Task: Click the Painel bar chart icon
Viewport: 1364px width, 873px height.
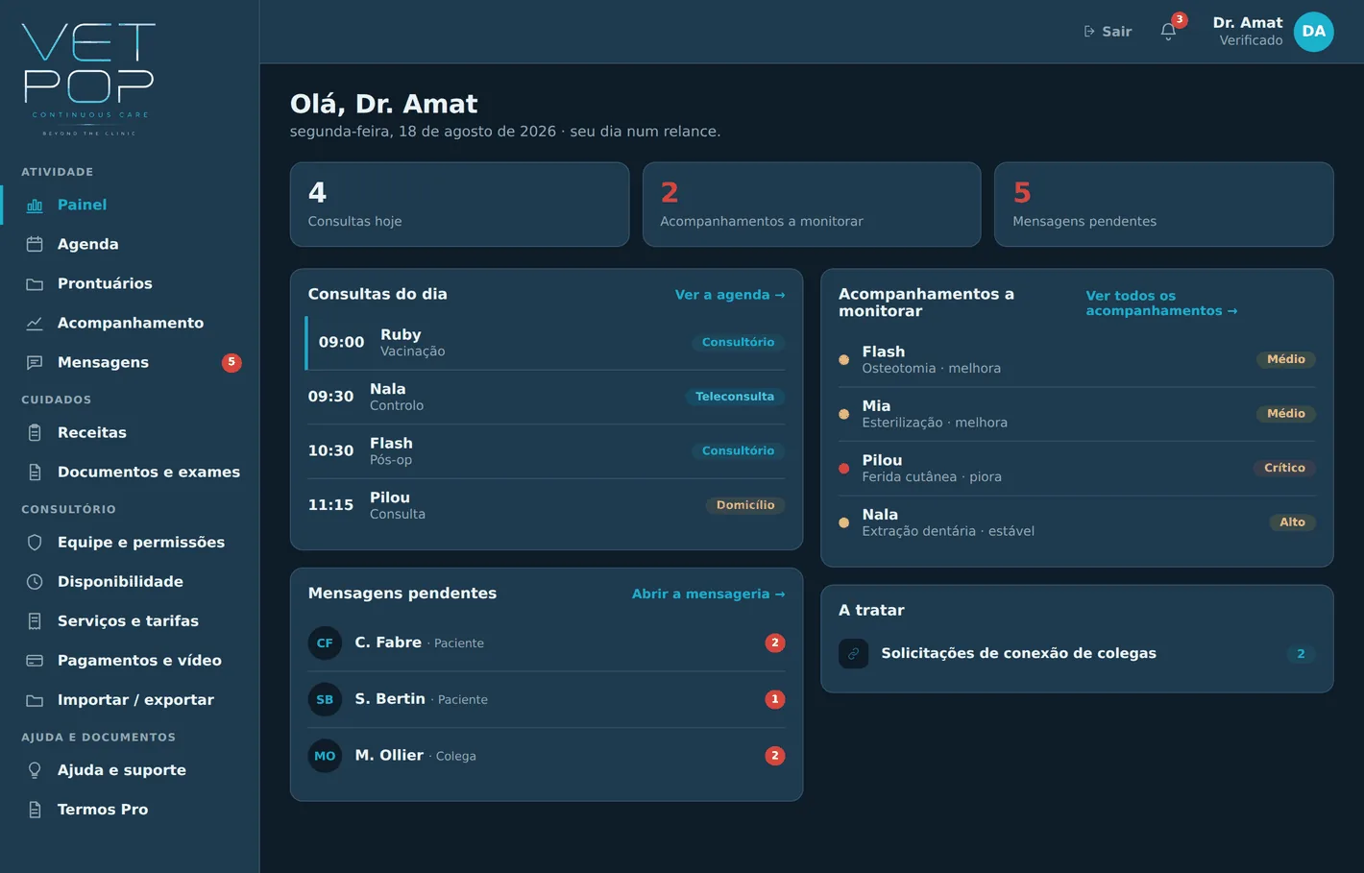Action: tap(35, 205)
